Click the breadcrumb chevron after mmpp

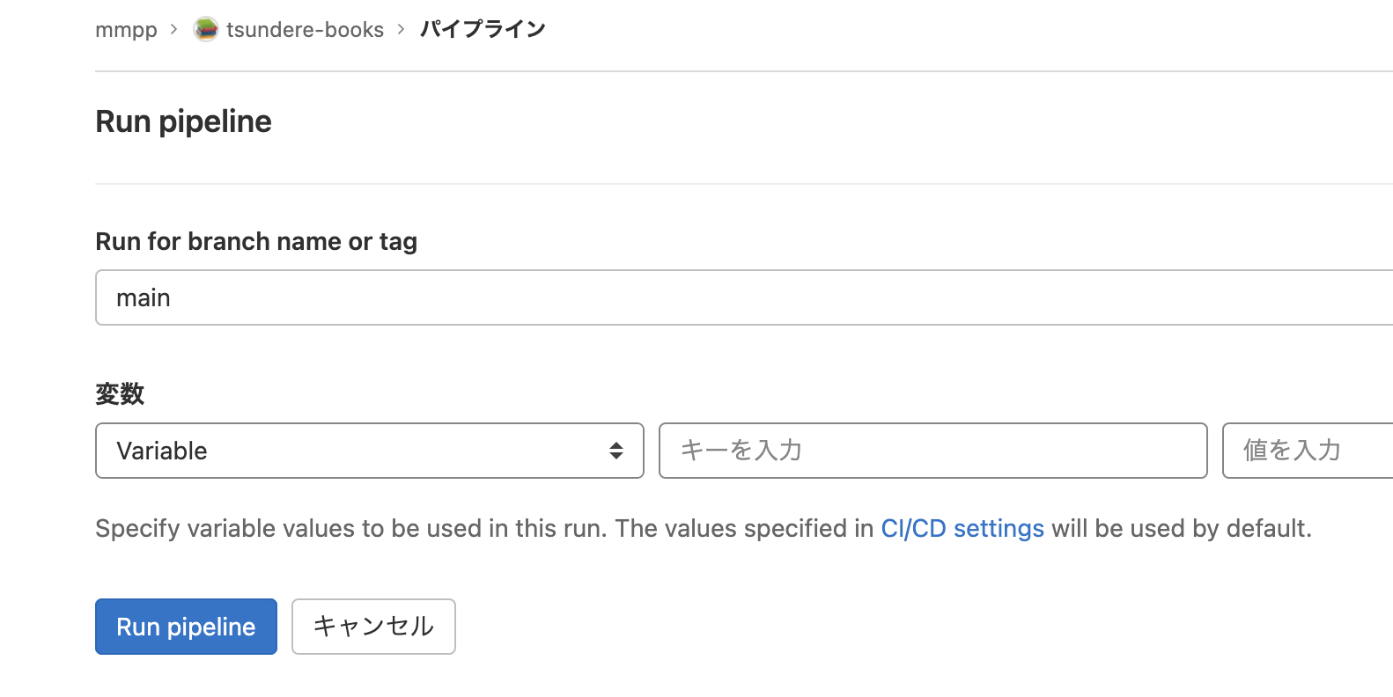coord(174,30)
